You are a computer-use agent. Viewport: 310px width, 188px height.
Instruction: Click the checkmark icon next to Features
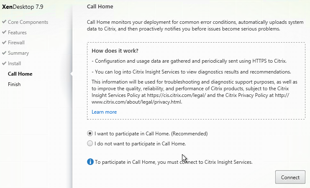[x=4, y=32]
